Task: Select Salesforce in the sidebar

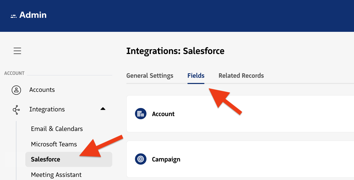Action: pos(45,159)
